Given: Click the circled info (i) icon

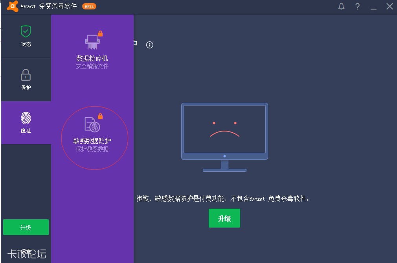Looking at the screenshot, I should coord(149,45).
